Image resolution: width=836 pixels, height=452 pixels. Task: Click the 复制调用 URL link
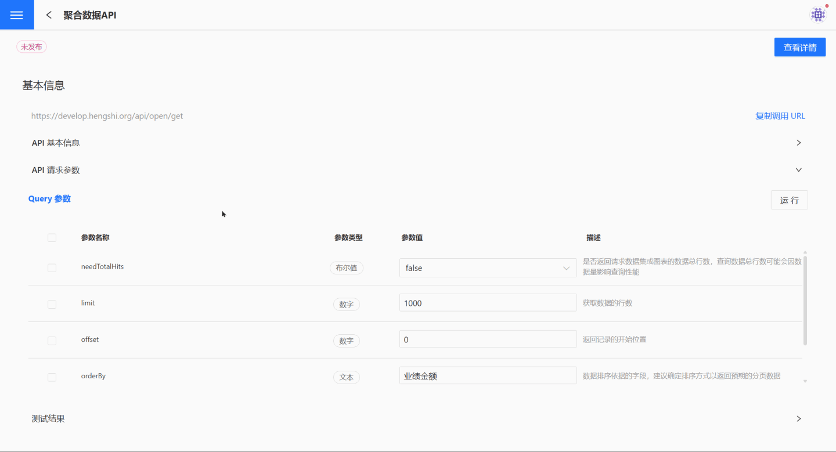(780, 116)
